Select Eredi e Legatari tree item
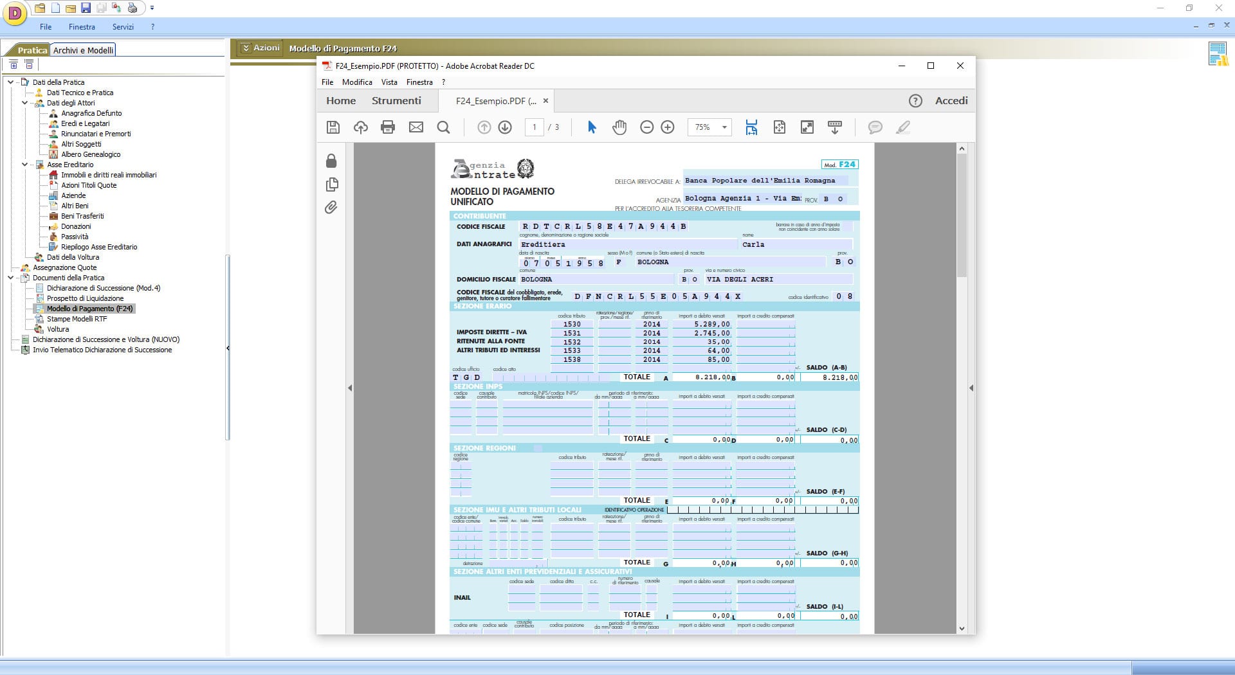Screen dimensions: 1235x675 pyautogui.click(x=86, y=123)
